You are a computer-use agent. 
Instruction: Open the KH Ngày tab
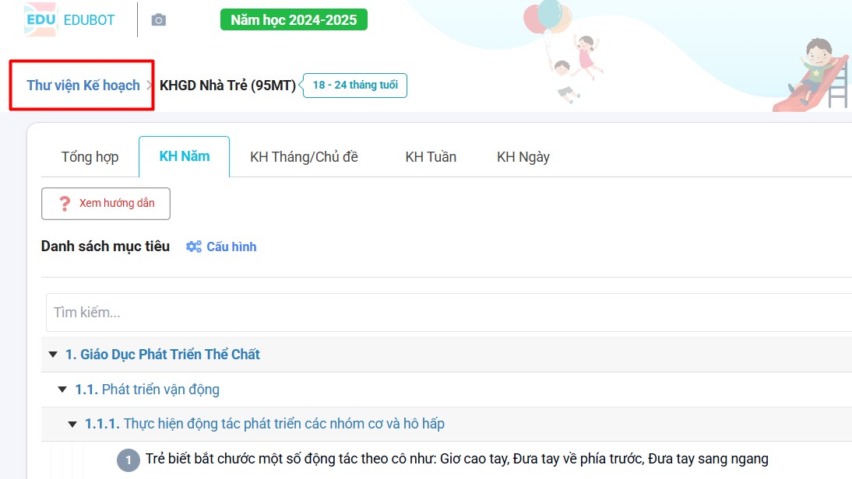pyautogui.click(x=523, y=157)
